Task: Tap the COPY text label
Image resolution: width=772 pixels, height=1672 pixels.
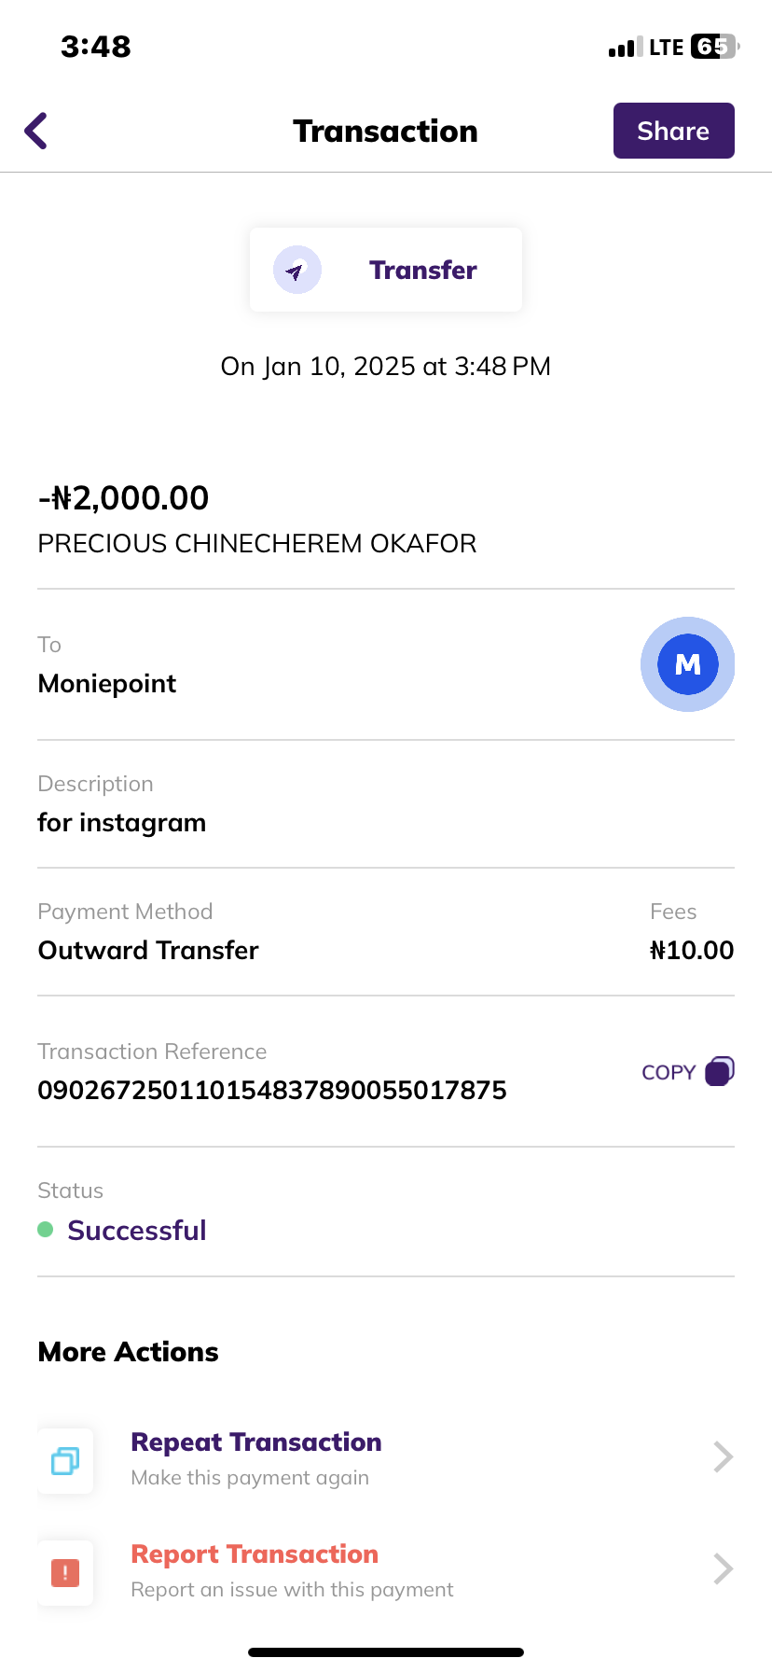Action: [x=669, y=1073]
